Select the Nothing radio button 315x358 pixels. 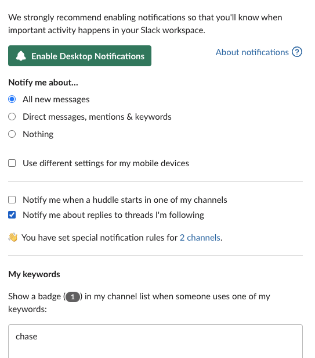tap(12, 134)
